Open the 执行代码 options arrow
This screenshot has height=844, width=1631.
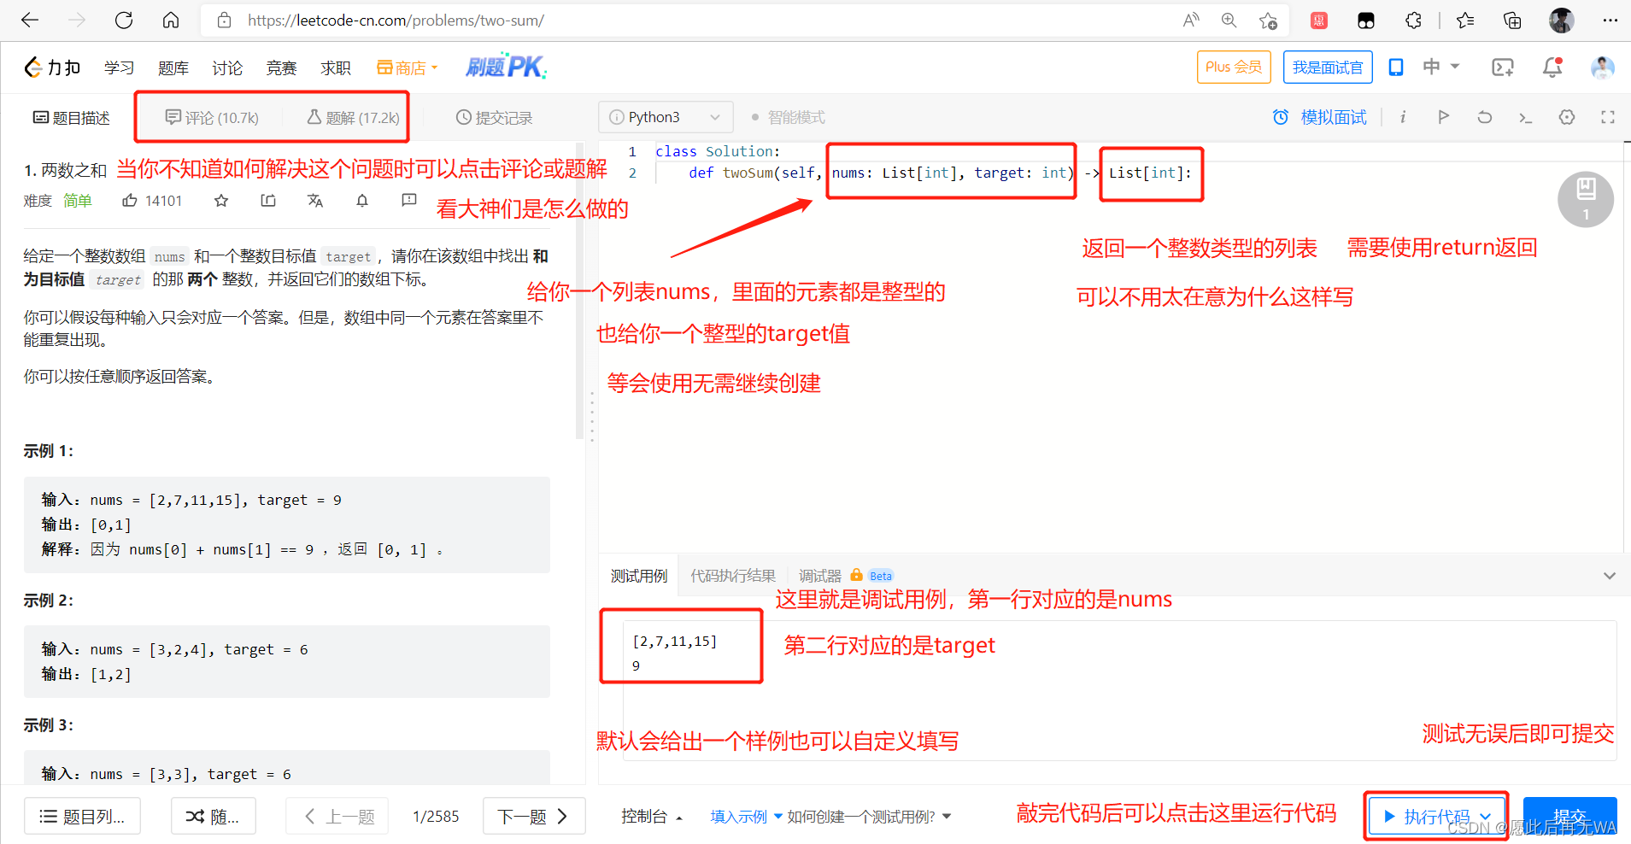click(1486, 817)
